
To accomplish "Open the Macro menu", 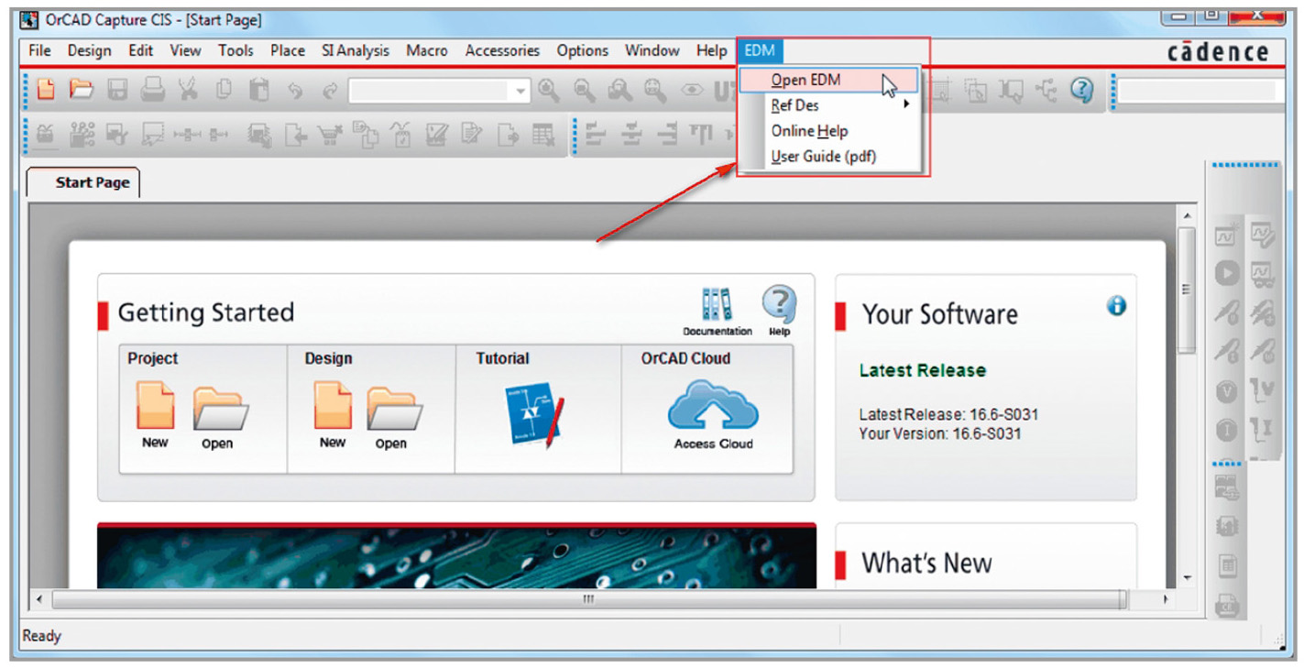I will click(x=427, y=50).
